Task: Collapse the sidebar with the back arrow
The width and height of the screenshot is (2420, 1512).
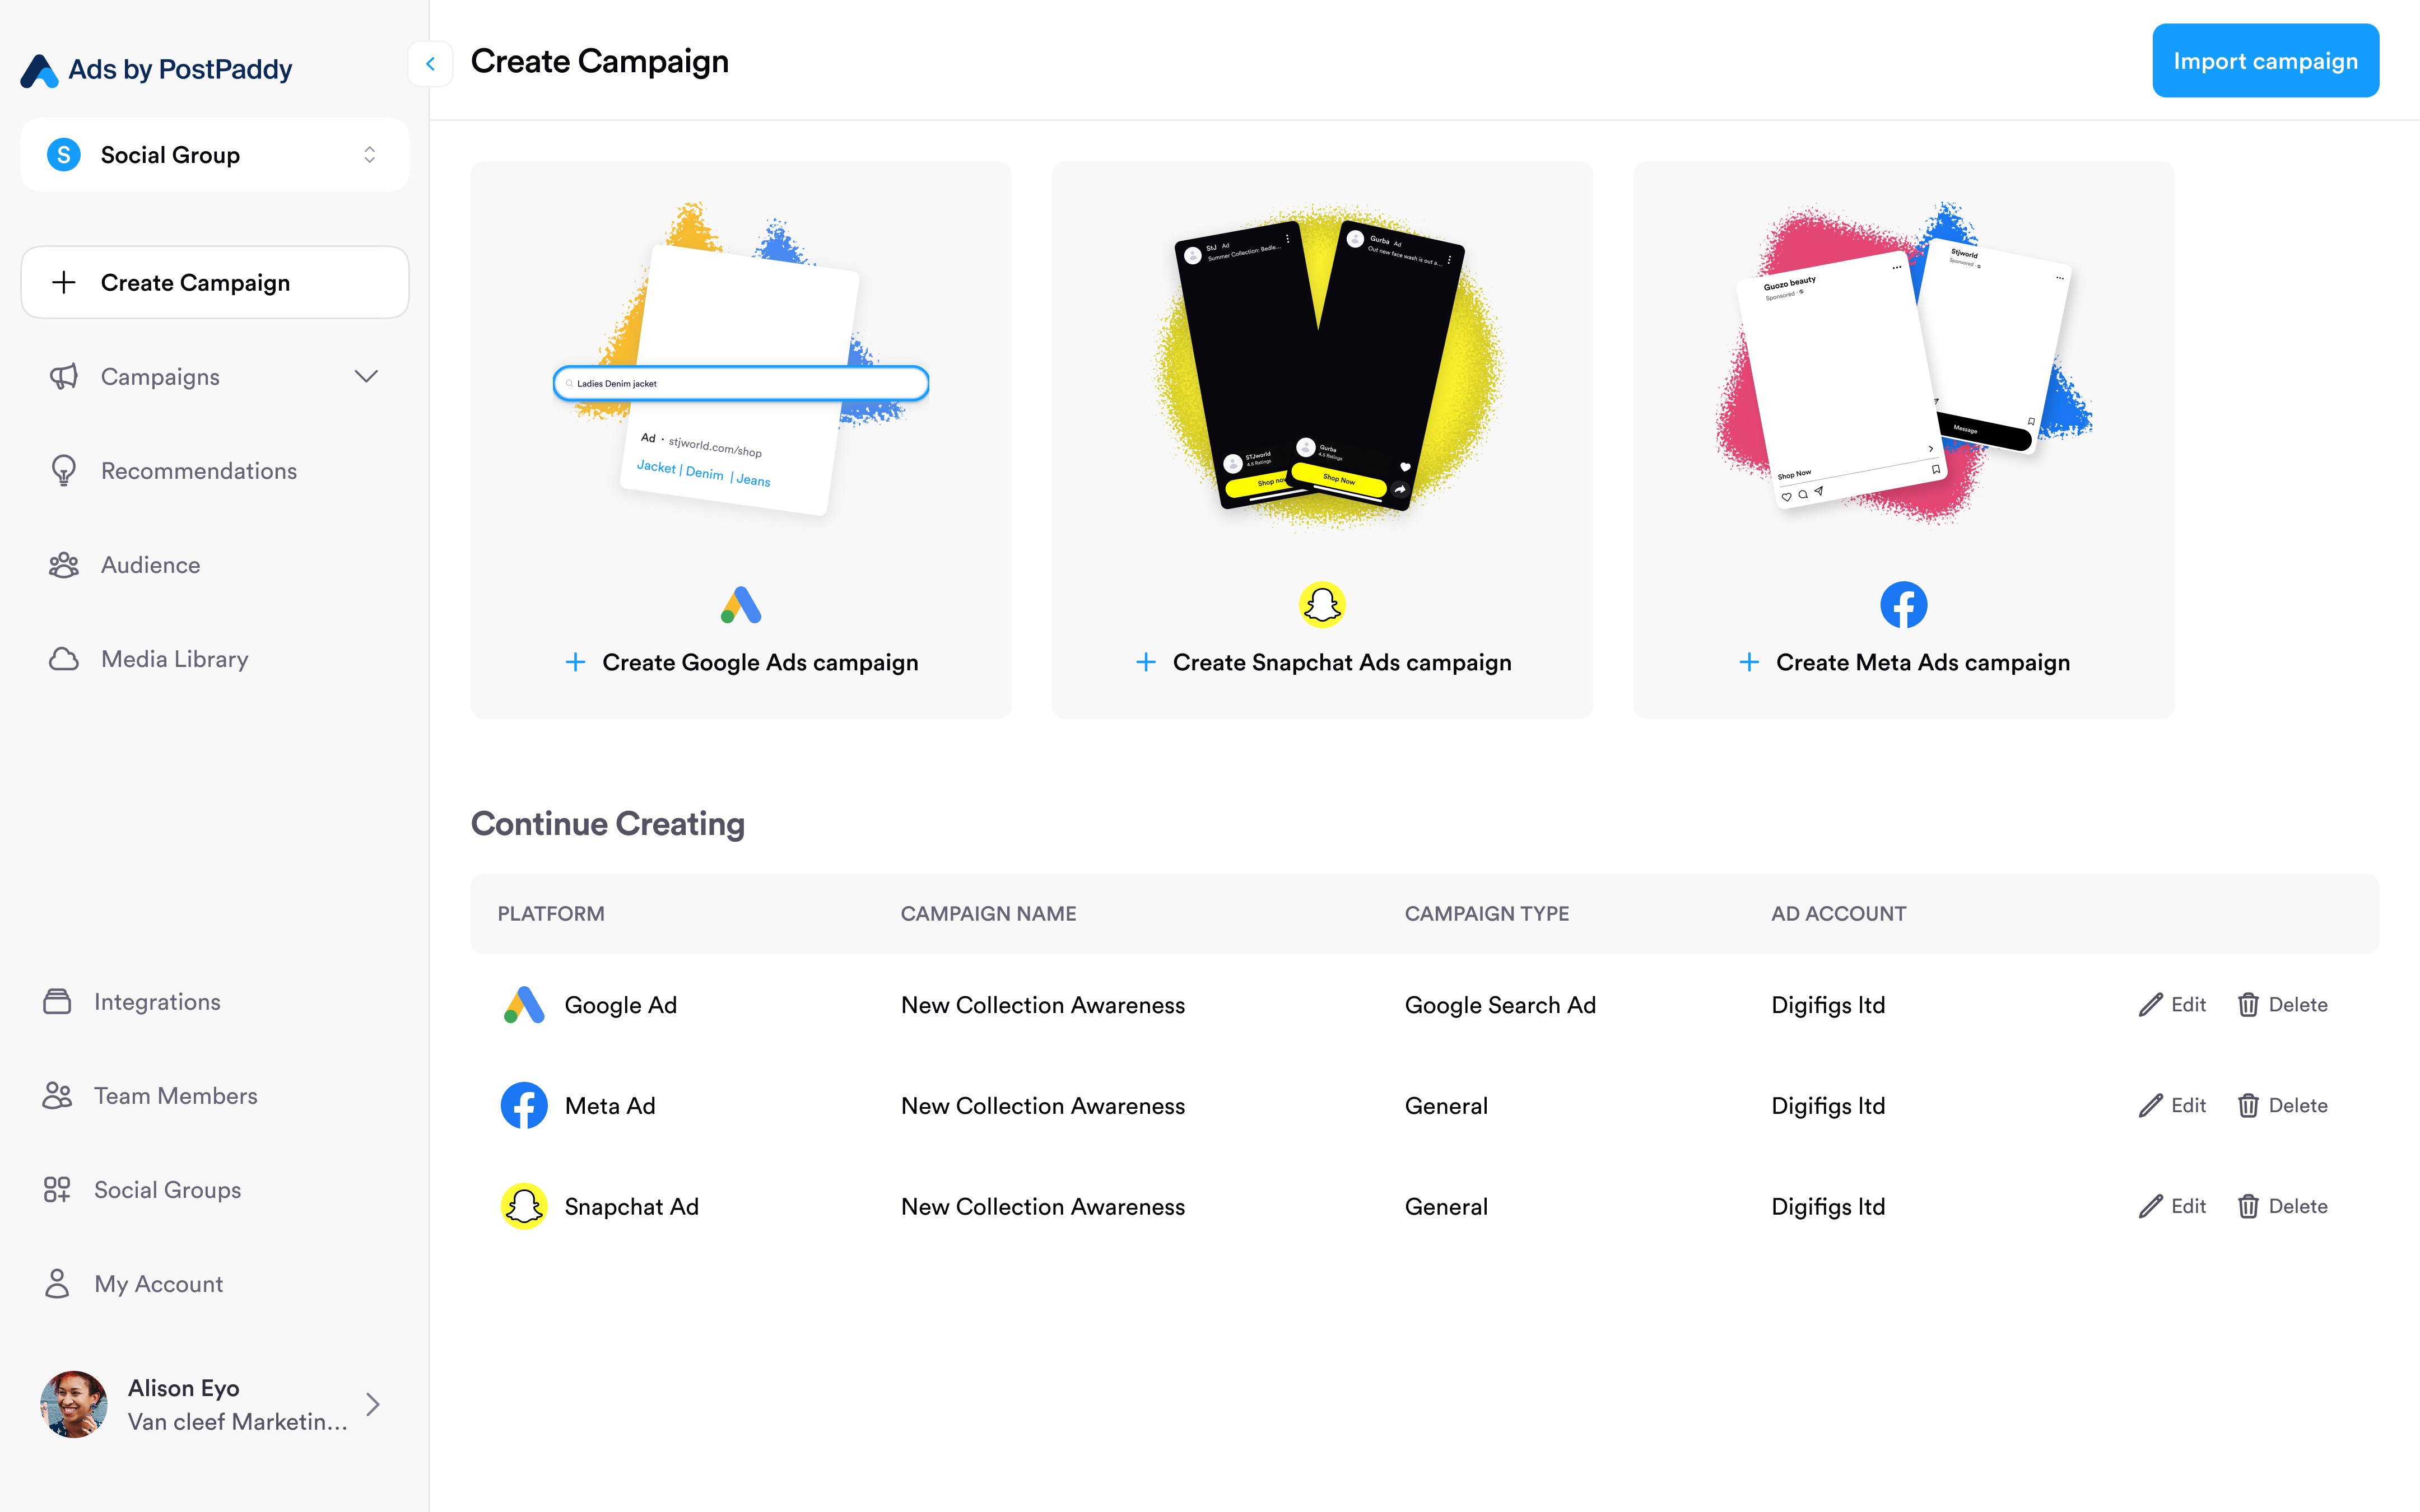Action: pos(431,64)
